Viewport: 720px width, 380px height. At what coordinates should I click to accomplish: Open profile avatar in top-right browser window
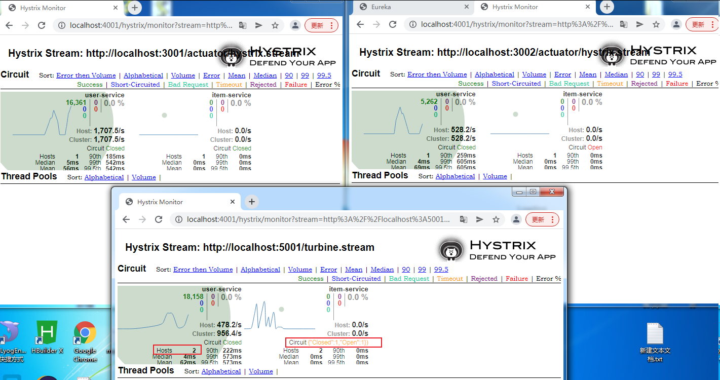(676, 24)
